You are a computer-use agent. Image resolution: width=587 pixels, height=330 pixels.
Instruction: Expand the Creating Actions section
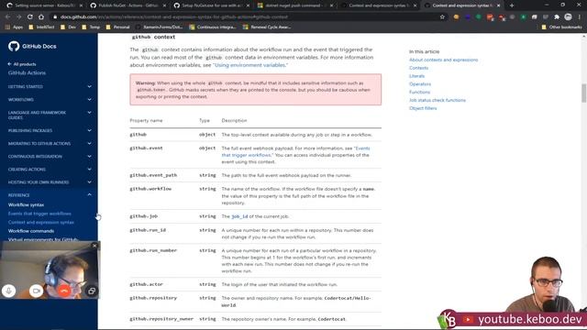(50, 170)
